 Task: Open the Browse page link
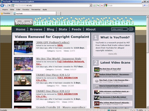(x=36, y=29)
